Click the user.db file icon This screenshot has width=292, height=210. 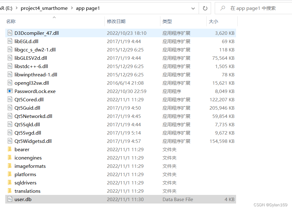click(x=10, y=199)
